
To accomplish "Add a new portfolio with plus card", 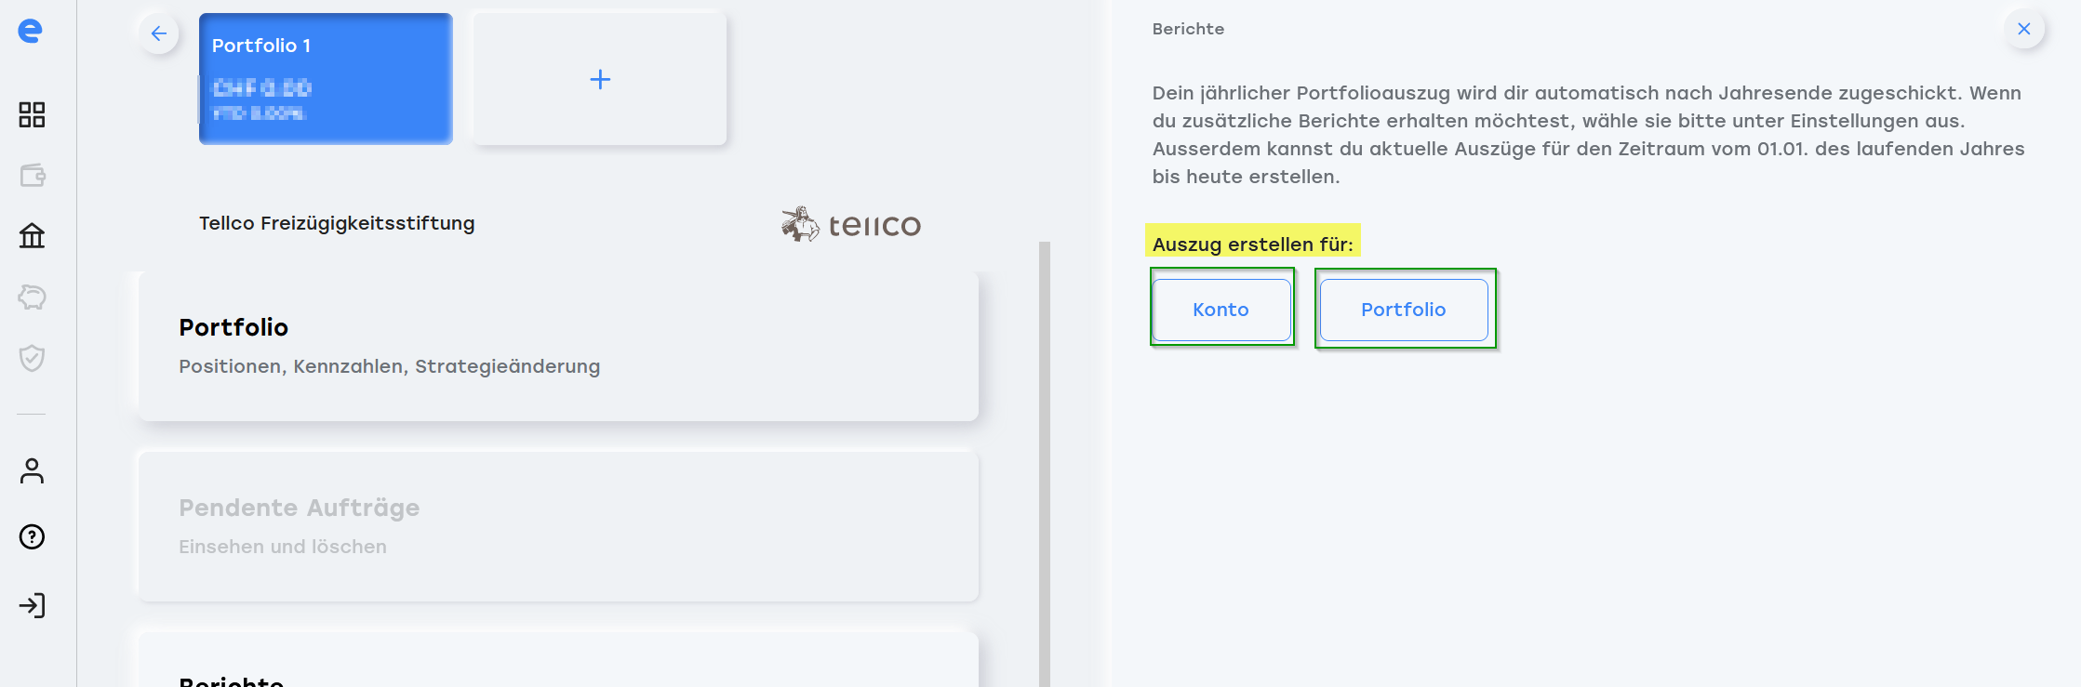I will coord(600,79).
